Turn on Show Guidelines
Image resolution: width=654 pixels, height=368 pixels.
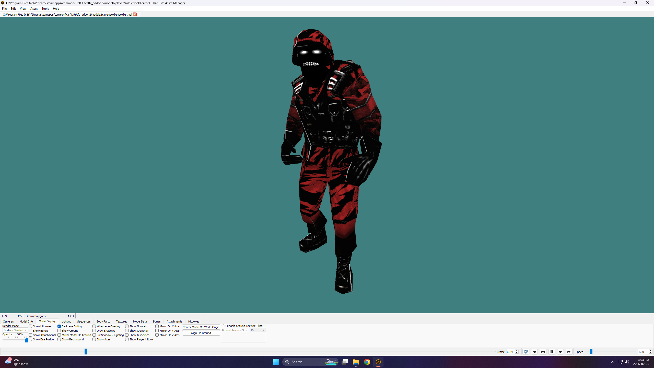coord(127,335)
